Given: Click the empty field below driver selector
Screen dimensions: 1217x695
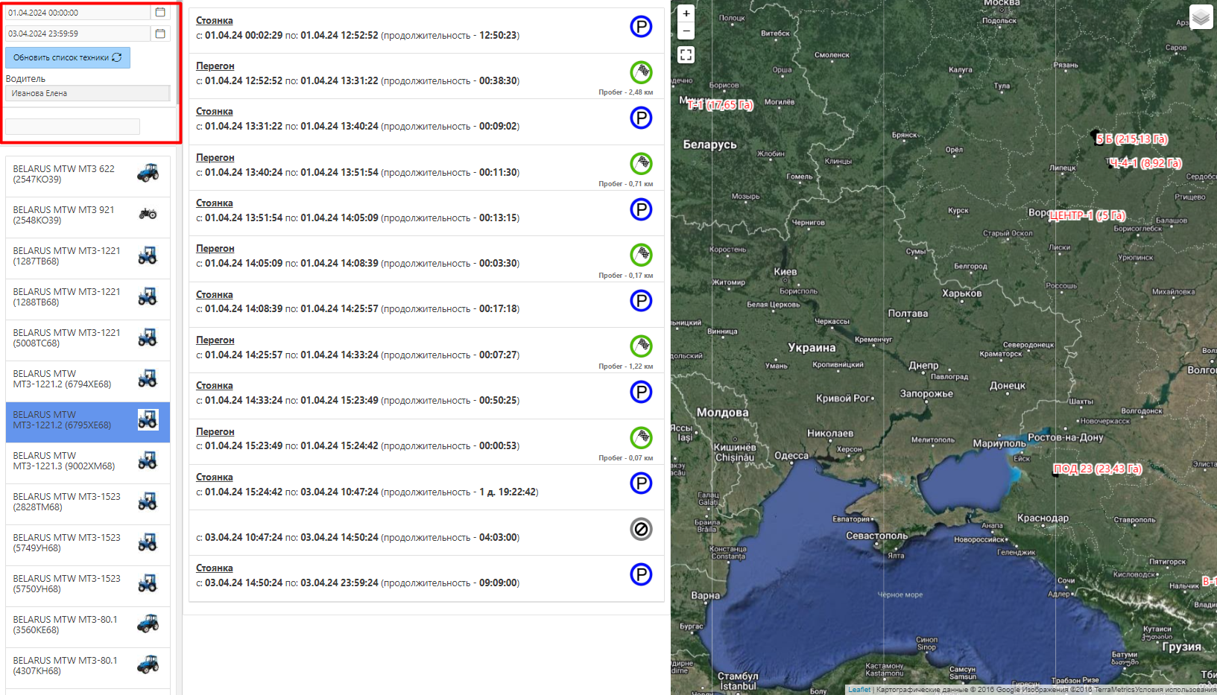Looking at the screenshot, I should pyautogui.click(x=72, y=127).
